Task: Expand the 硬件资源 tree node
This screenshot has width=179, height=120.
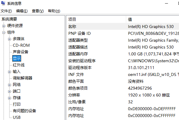Action: click(4, 26)
